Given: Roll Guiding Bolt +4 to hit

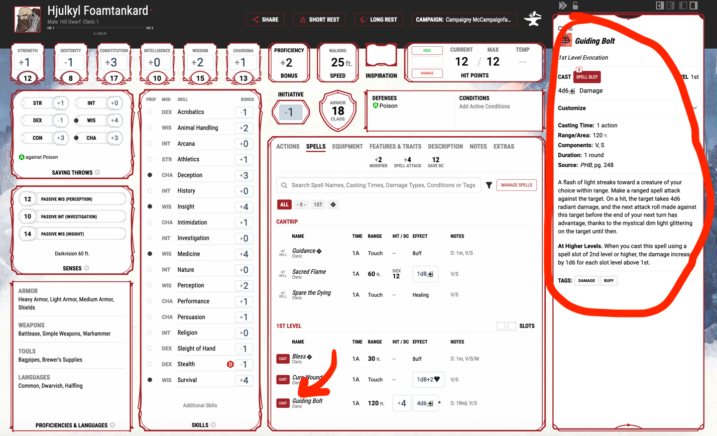Looking at the screenshot, I should (401, 403).
